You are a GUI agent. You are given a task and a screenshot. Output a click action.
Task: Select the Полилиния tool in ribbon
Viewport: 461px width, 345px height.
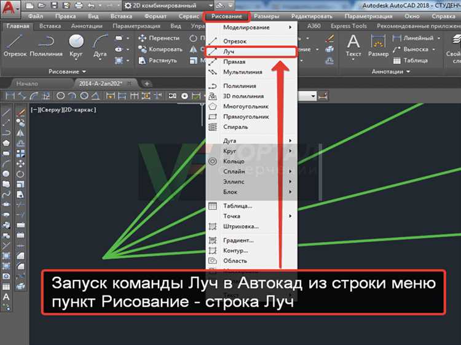click(x=46, y=45)
